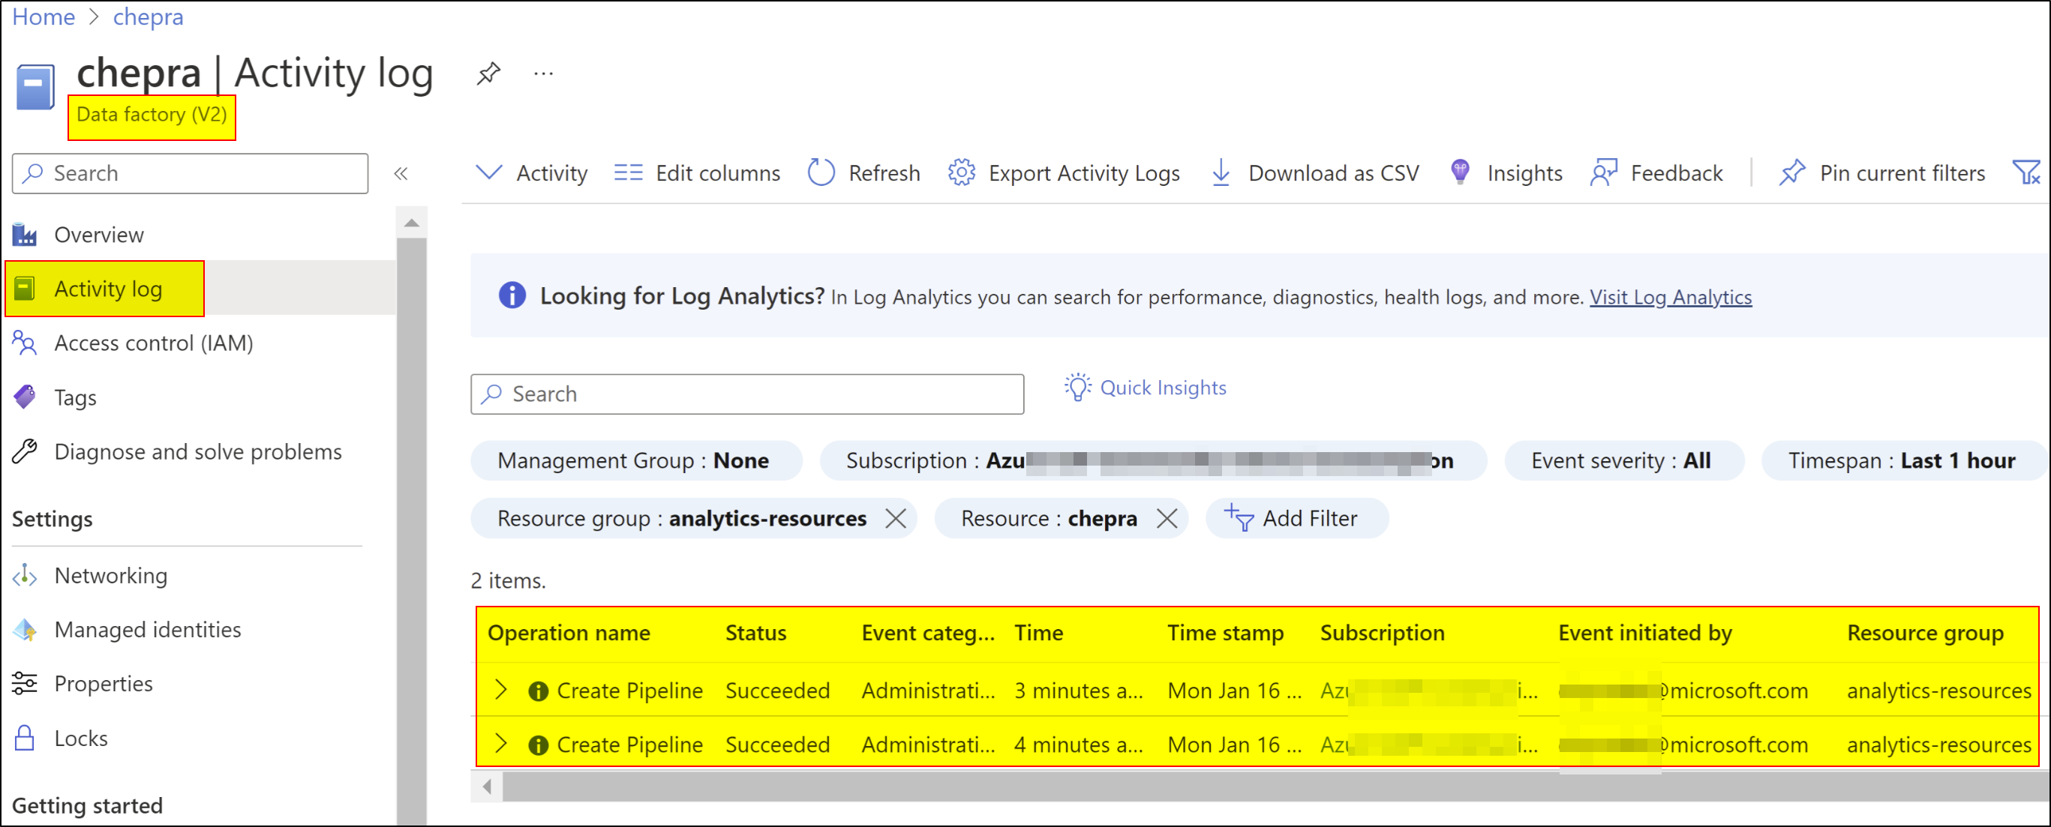This screenshot has width=2051, height=827.
Task: Open Create Pipeline event from 4 minutes ago
Action: [x=629, y=745]
